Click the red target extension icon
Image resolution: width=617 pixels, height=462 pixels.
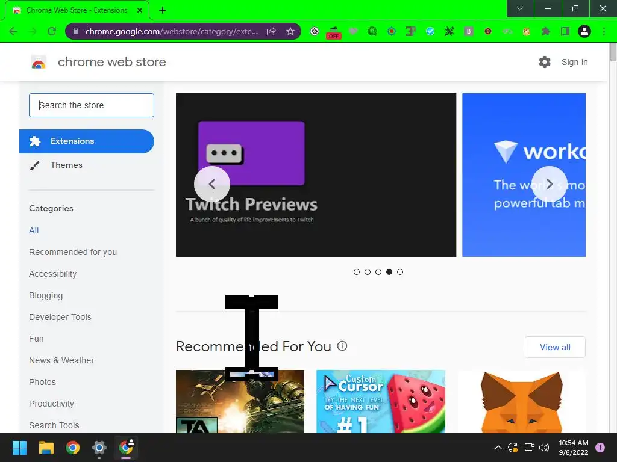tap(392, 31)
